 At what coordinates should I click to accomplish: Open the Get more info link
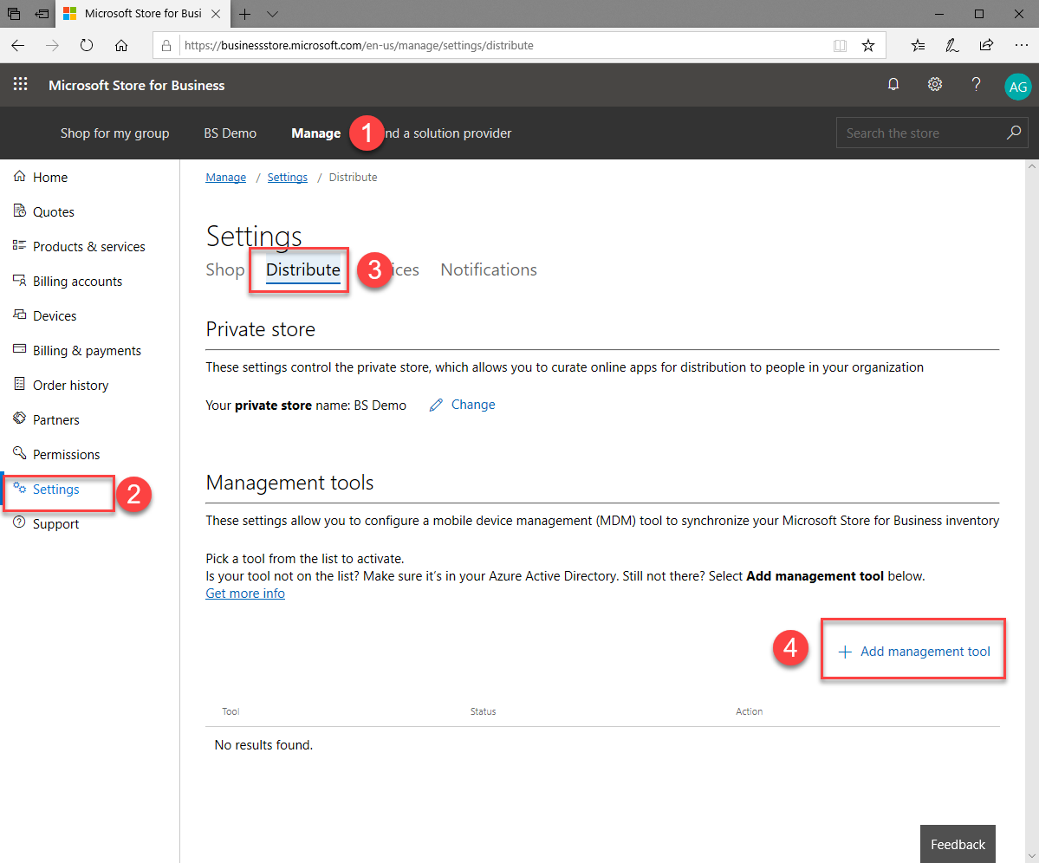pos(245,594)
